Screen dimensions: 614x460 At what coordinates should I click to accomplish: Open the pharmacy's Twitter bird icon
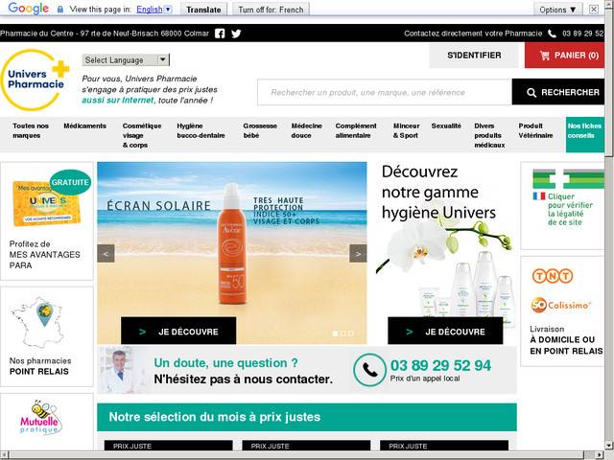tap(236, 34)
